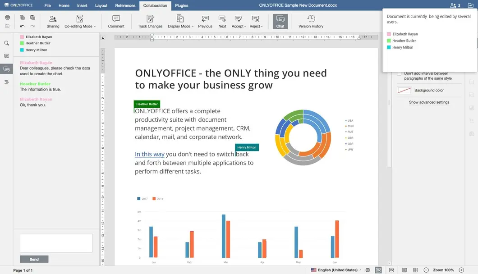Open the Sharing settings
This screenshot has width=478, height=274.
[x=53, y=22]
